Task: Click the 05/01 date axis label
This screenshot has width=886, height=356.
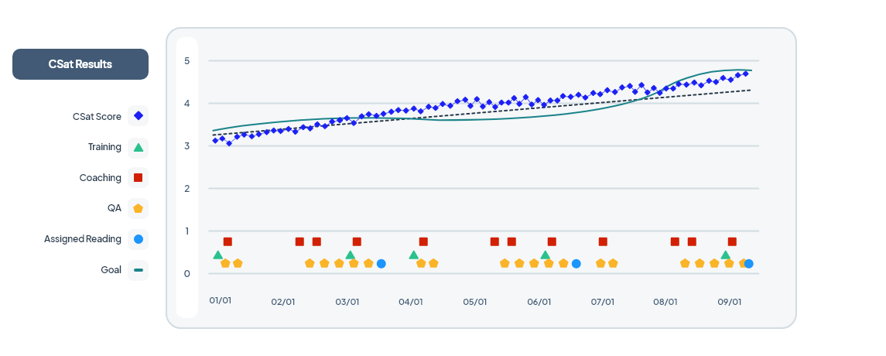Action: 475,302
